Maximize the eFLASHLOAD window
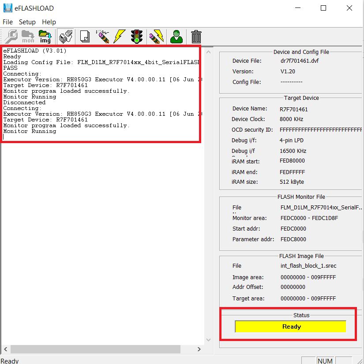Viewport: 364px width, 364px height. [x=323, y=8]
